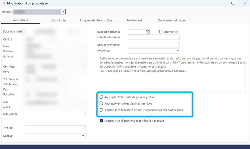Select the Documents rattachés tab
Viewport: 250px width, 149px height.
click(x=172, y=21)
